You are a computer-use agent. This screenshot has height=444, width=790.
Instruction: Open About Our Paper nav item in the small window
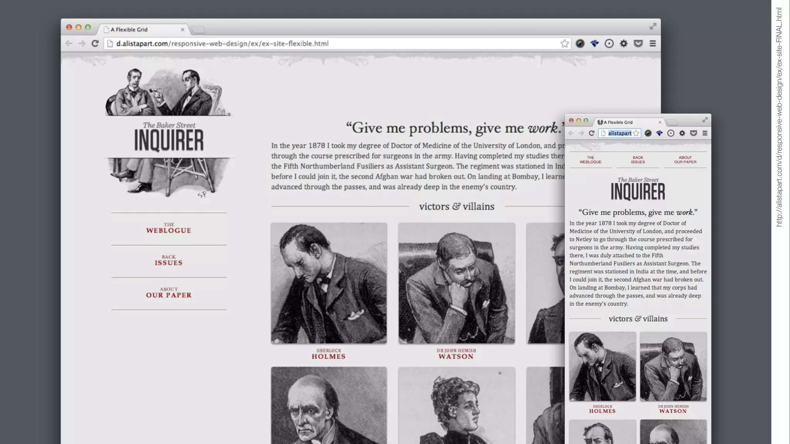(685, 160)
